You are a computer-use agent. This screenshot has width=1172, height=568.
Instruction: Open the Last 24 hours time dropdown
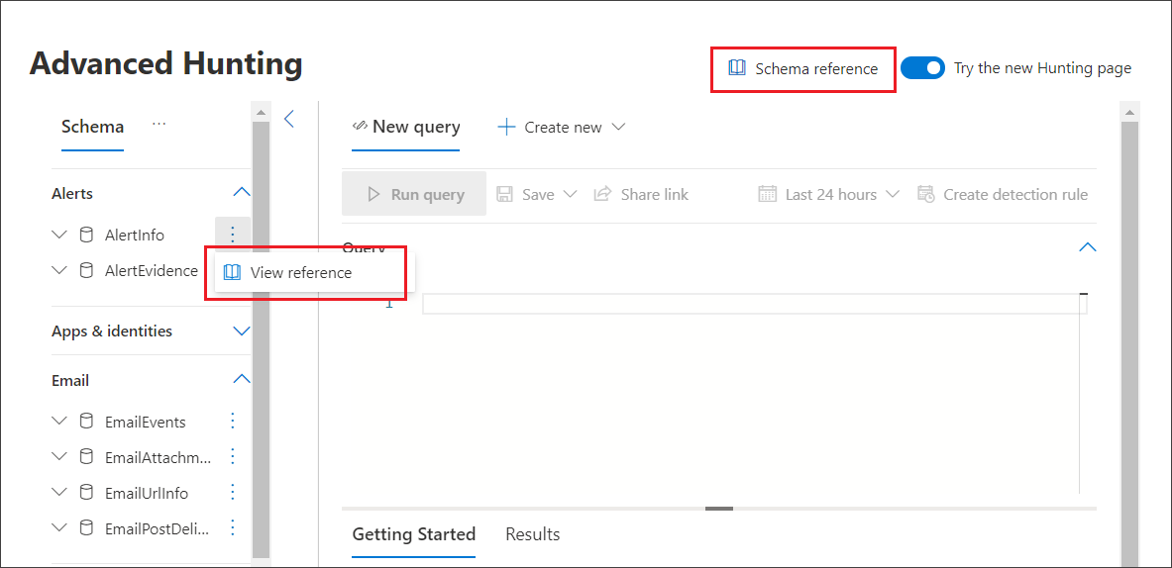point(829,194)
